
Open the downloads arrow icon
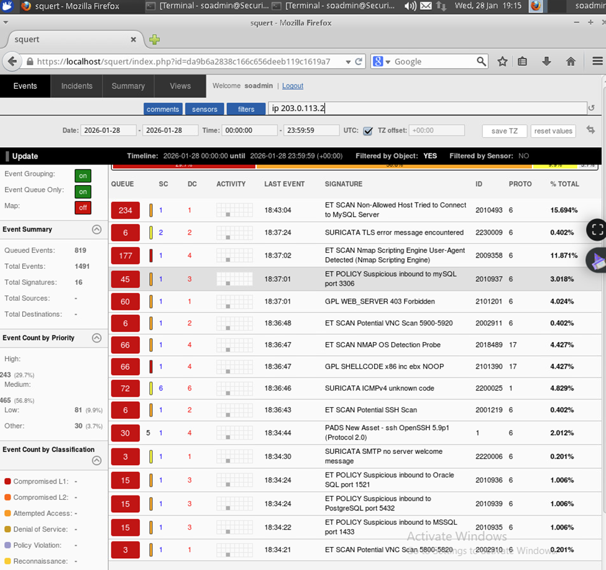click(546, 61)
